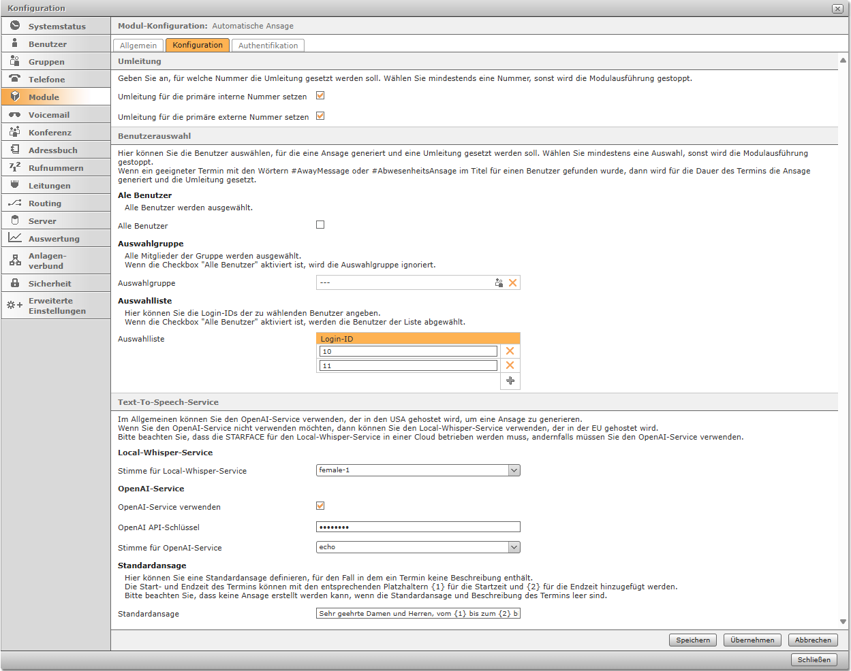Clear the Auswahlgruppe with the orange X
Viewport: 851px width, 671px height.
pyautogui.click(x=512, y=283)
